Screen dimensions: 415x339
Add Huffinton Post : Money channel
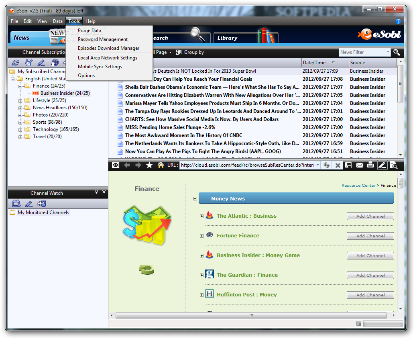(370, 295)
